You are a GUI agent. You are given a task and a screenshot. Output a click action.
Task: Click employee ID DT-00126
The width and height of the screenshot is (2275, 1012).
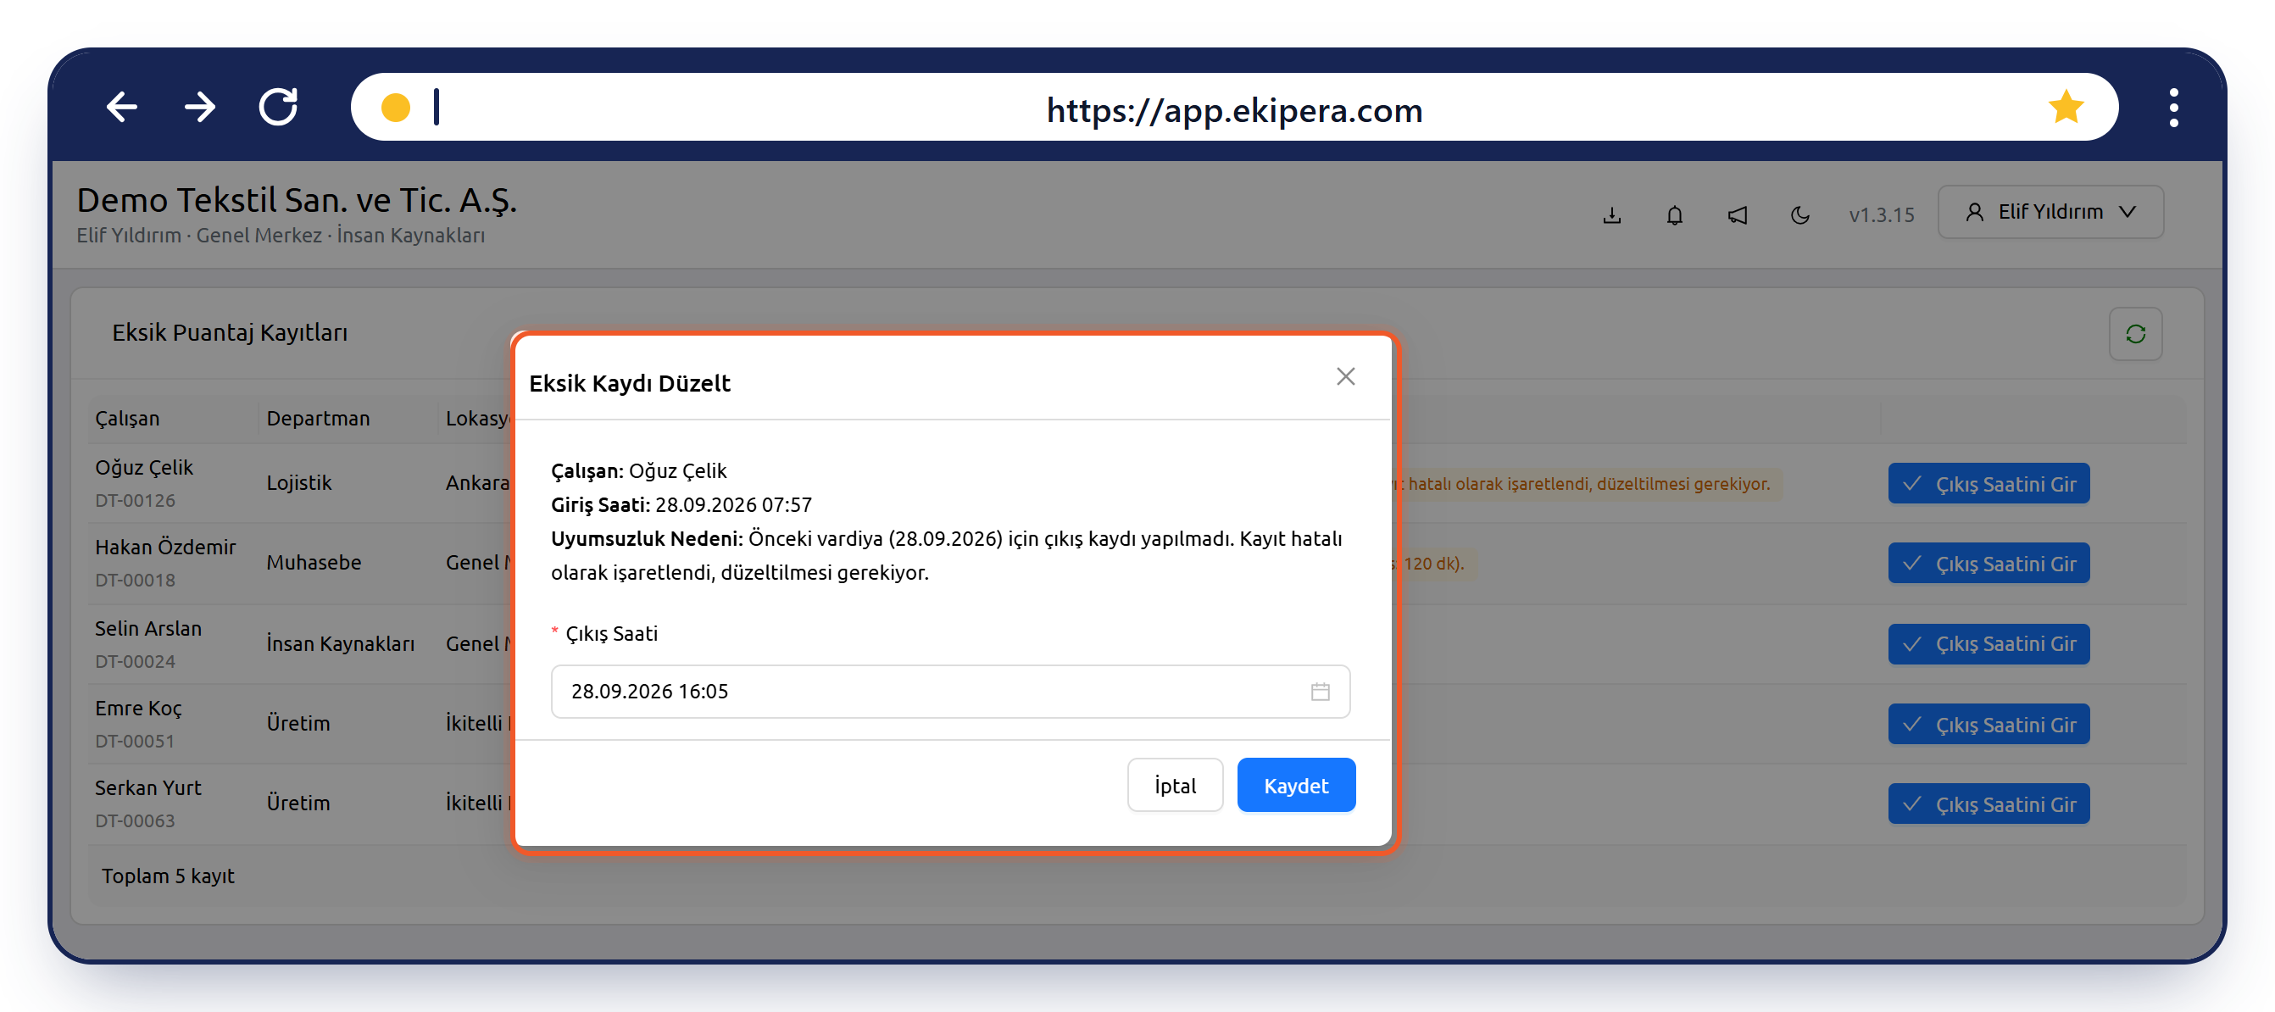tap(135, 501)
